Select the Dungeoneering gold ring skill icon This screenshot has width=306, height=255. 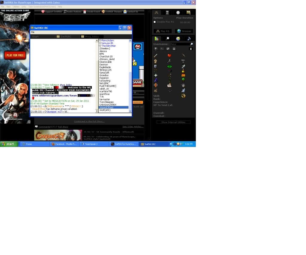(183, 96)
